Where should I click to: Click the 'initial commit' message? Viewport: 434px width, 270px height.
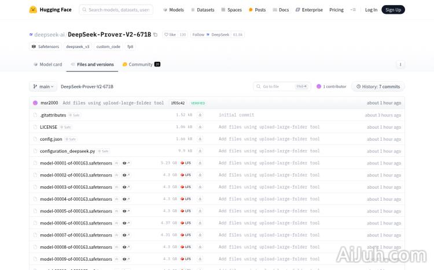(x=236, y=115)
